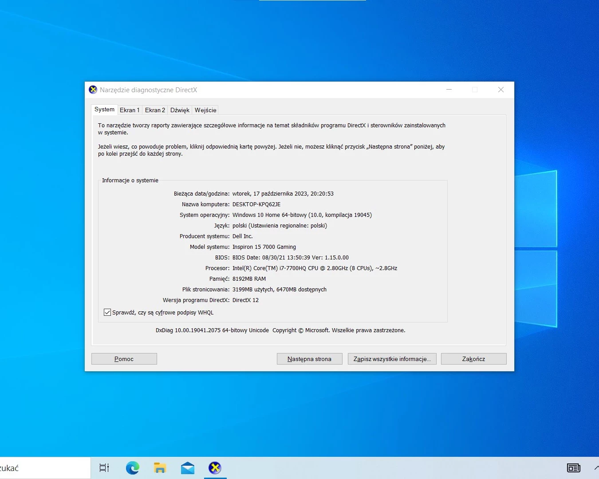Click the Następna strona button

[310, 359]
